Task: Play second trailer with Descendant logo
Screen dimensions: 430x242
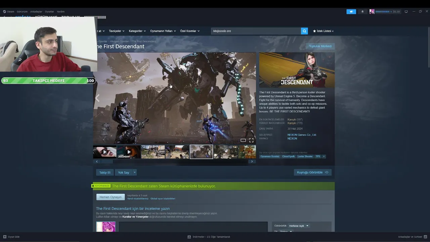Action: pyautogui.click(x=129, y=152)
